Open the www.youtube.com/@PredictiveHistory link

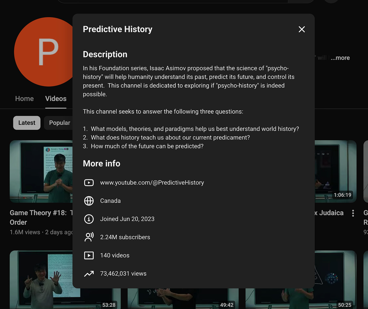point(152,182)
